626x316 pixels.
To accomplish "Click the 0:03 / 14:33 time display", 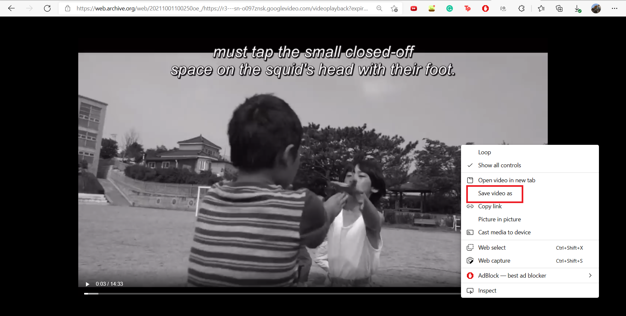I will pos(109,284).
